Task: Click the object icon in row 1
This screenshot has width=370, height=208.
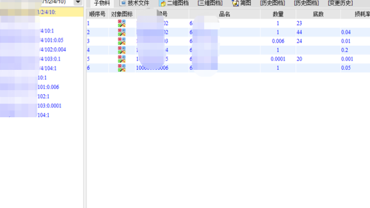Action: (122, 23)
